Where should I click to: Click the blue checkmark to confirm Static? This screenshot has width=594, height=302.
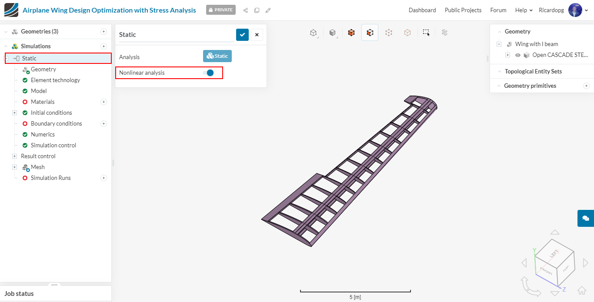coord(242,35)
